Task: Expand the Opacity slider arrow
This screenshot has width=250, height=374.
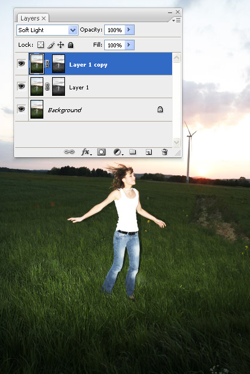Action: pyautogui.click(x=129, y=30)
